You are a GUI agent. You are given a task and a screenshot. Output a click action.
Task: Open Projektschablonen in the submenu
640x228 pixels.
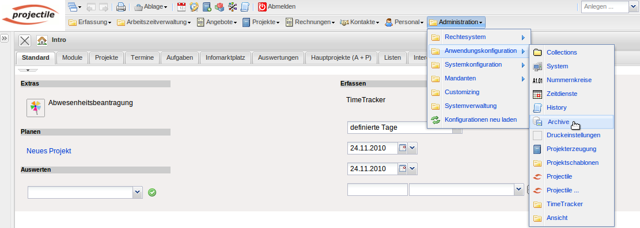point(572,163)
